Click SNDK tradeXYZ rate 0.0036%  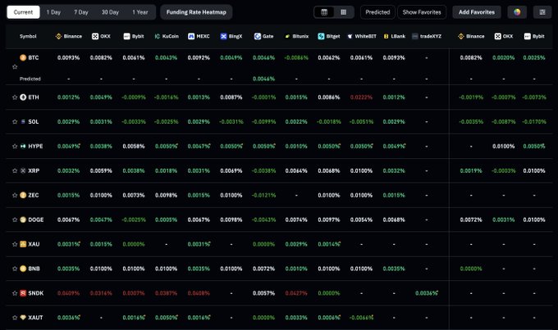click(x=427, y=293)
